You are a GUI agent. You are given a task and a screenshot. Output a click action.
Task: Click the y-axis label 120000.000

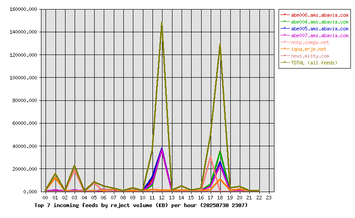point(23,55)
